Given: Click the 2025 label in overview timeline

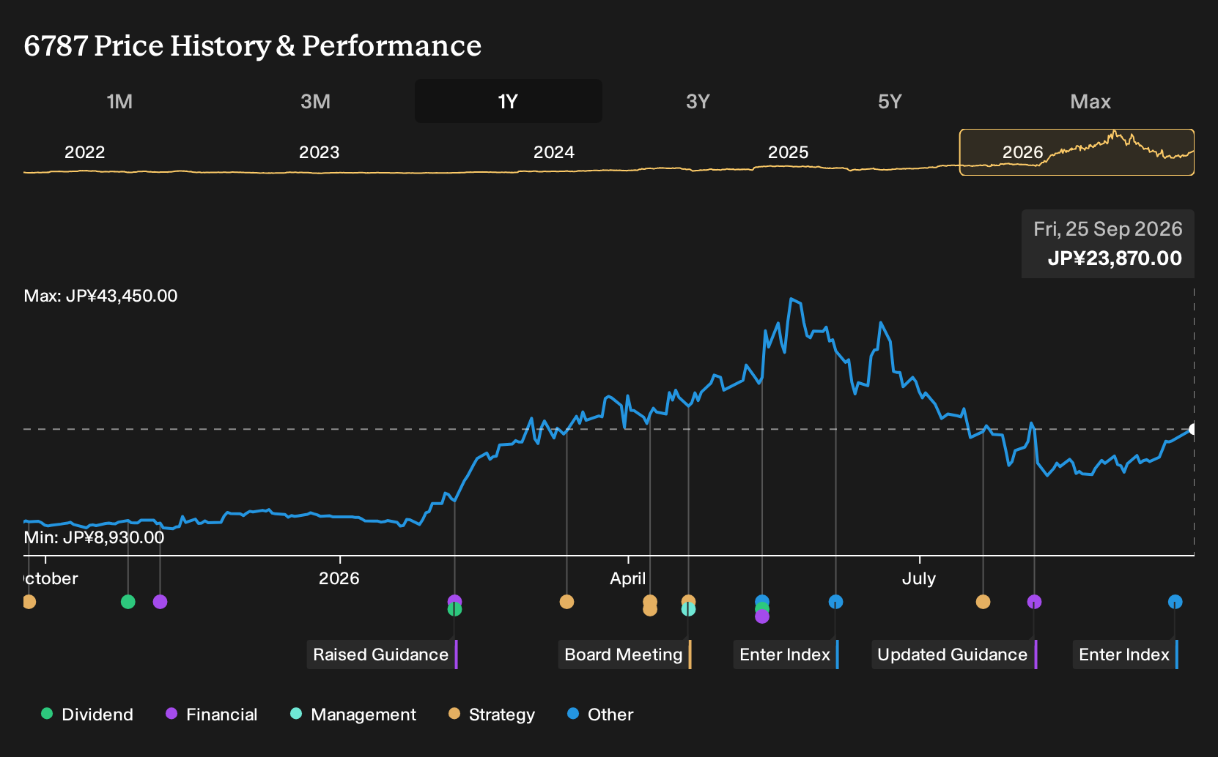Looking at the screenshot, I should point(789,152).
